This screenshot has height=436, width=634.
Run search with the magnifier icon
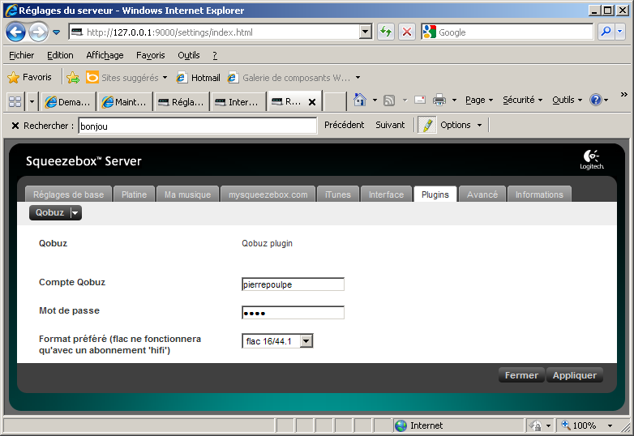(606, 32)
